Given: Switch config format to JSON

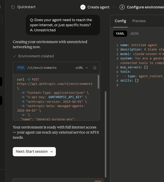Looking at the screenshot, I should tap(134, 34).
